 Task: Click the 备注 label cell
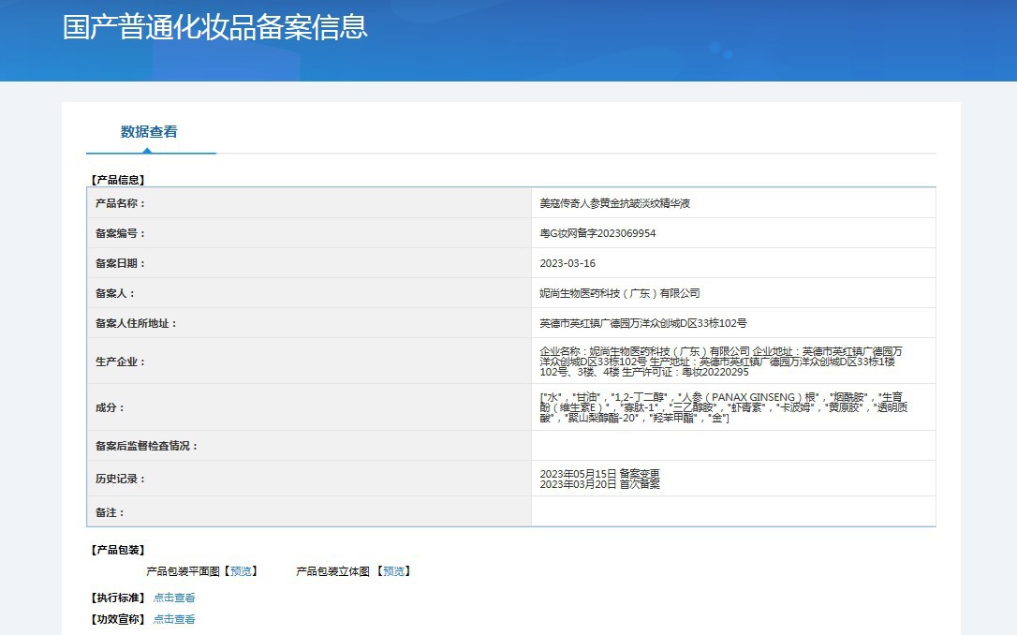coord(309,511)
